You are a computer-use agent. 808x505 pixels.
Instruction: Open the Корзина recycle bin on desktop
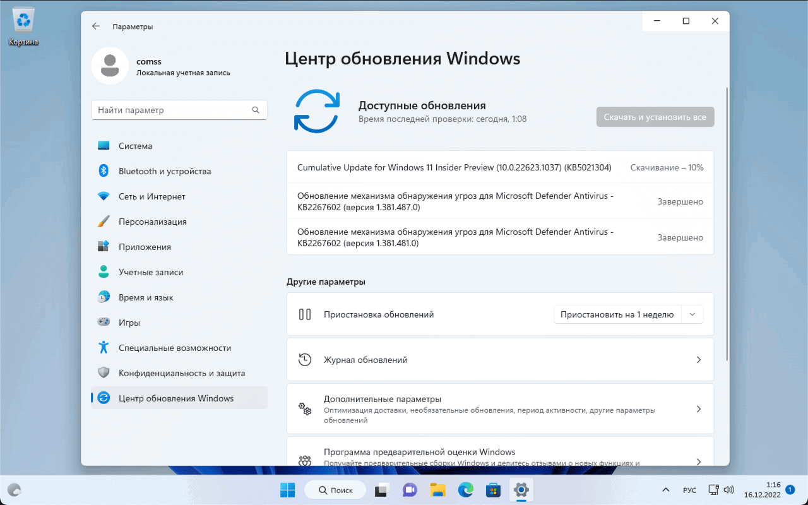pos(23,27)
